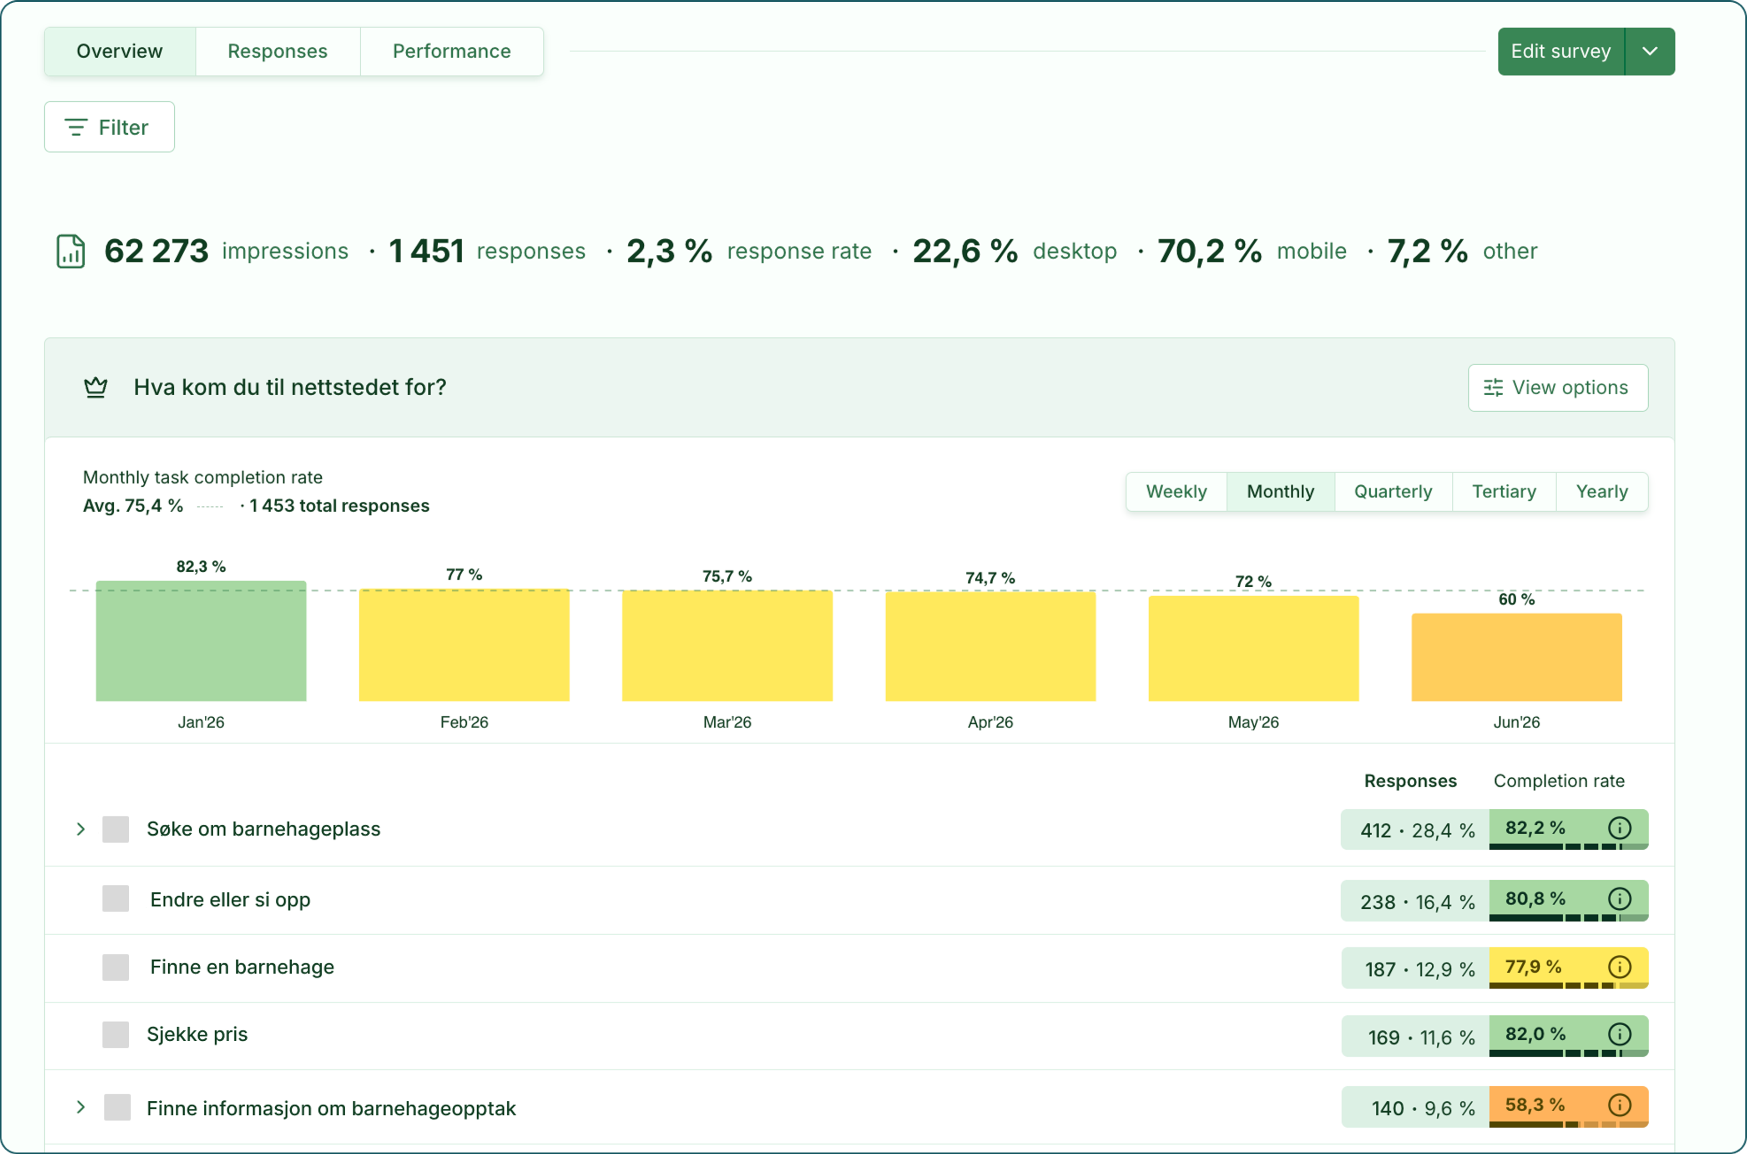Click the 58,3 % orange completion cell

1568,1107
